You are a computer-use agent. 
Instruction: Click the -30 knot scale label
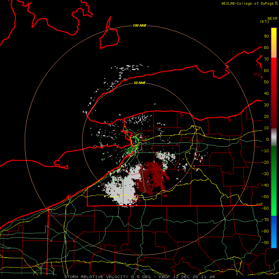pyautogui.click(x=265, y=174)
